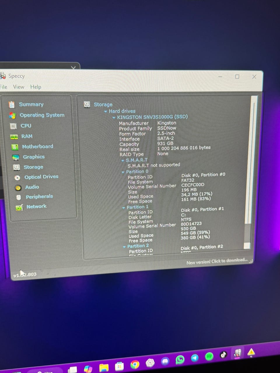Click the Disk #0, Partition #0 value
The height and width of the screenshot is (373, 280).
click(x=203, y=175)
